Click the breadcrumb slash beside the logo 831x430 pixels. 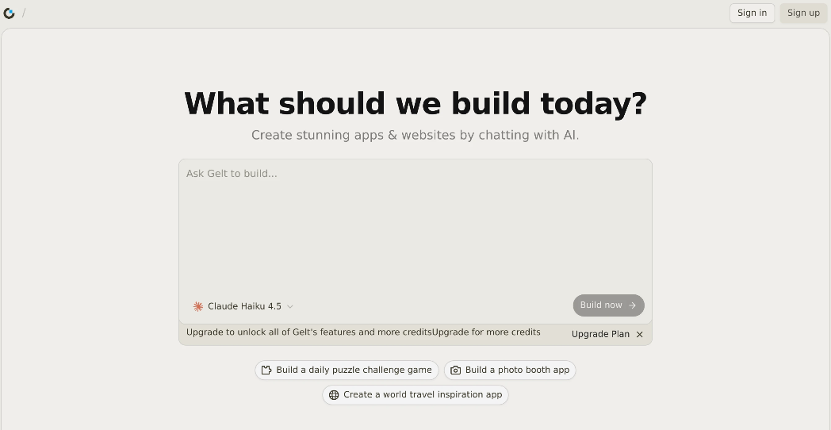coord(24,13)
